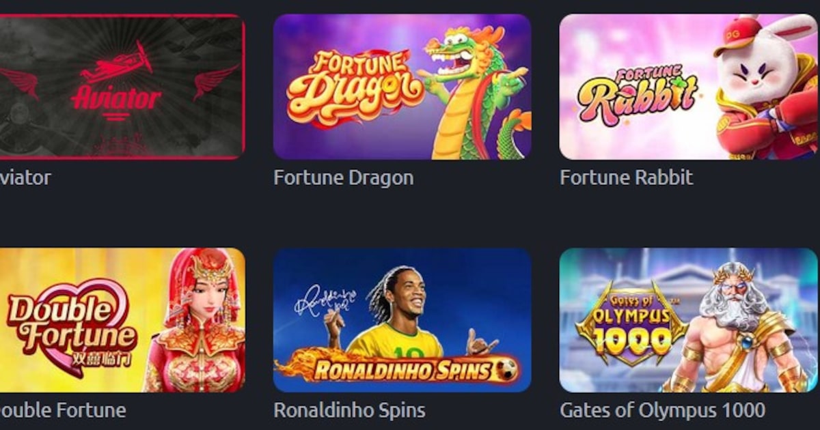Image resolution: width=820 pixels, height=430 pixels.
Task: Click the Aviator caption text
Action: tap(25, 178)
